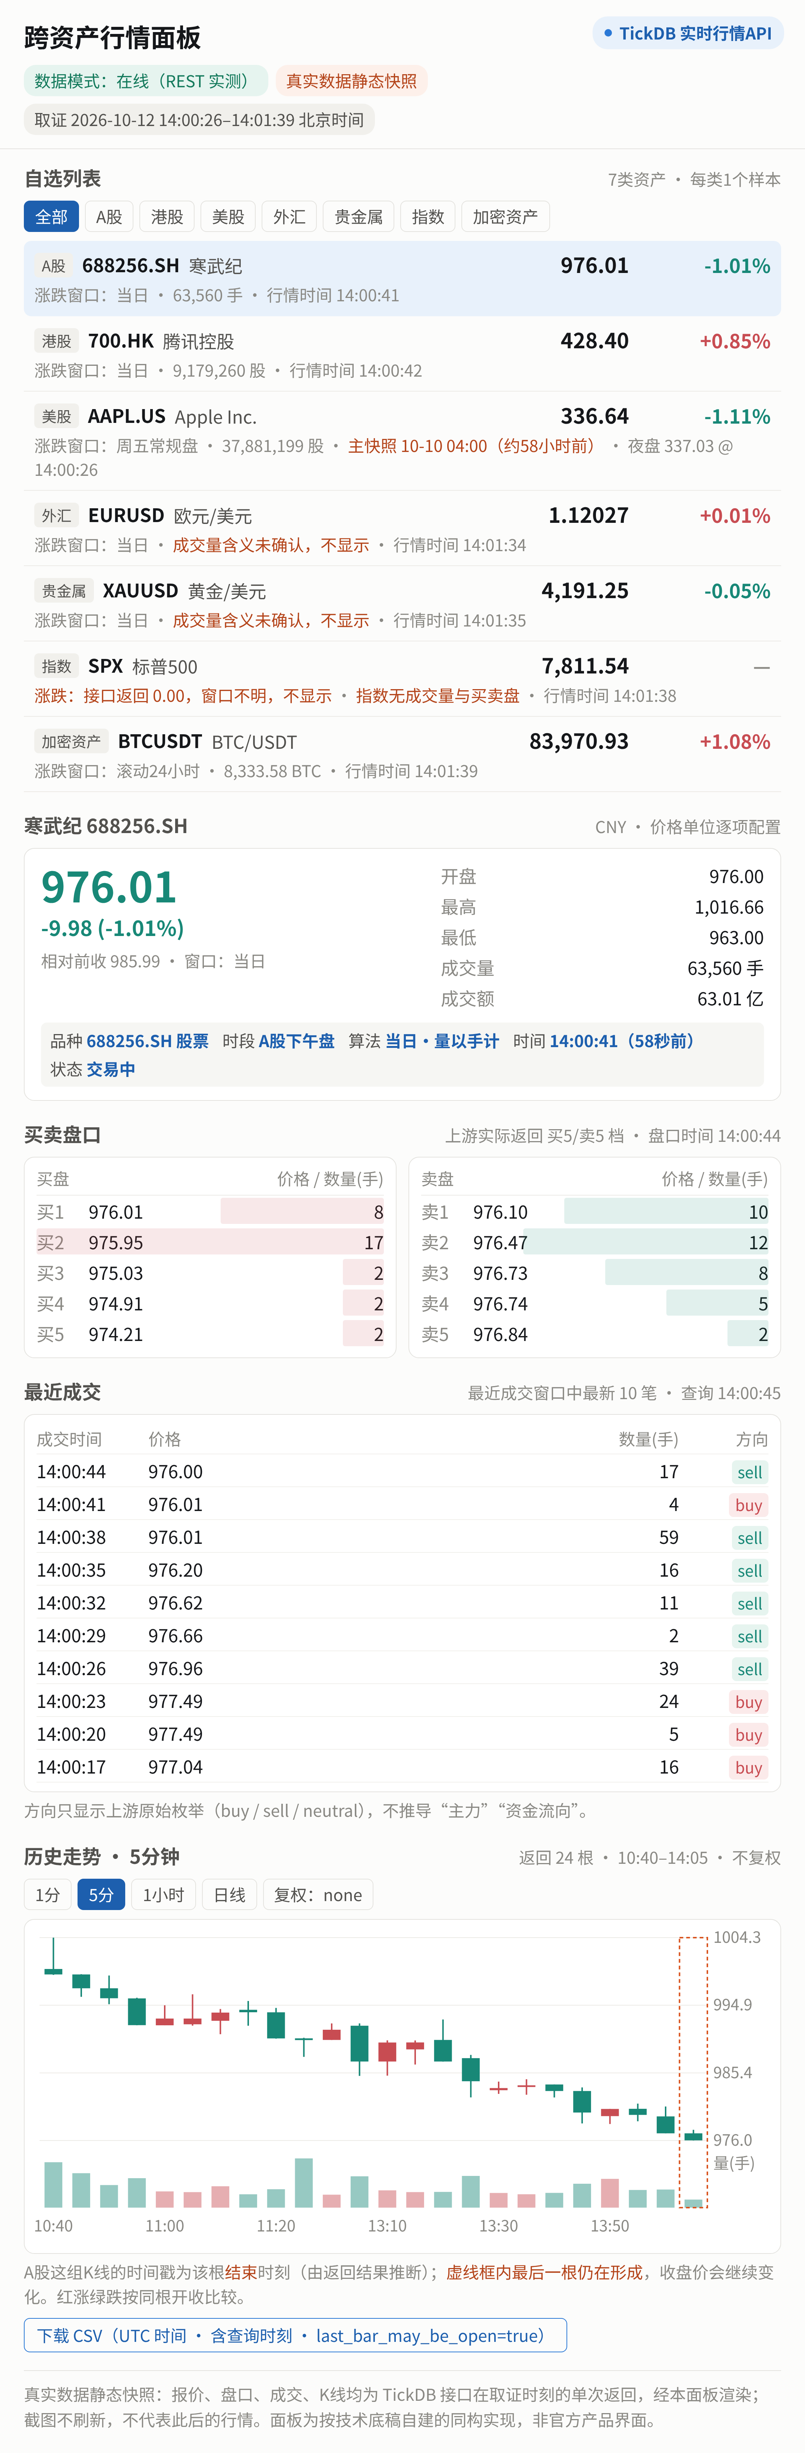Screen dimensions: 805x2453
Task: Select the 1小时 chart interval
Action: tap(164, 1894)
